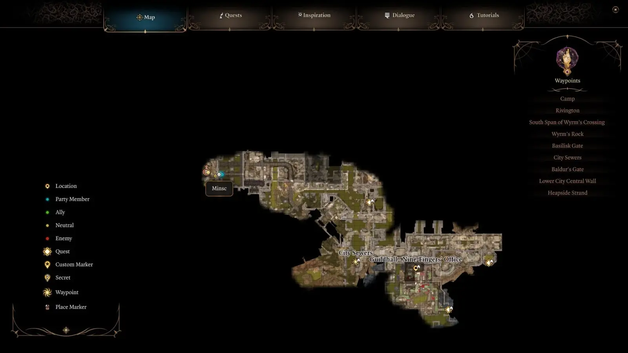Click the quest marker in northern sewers area

click(x=369, y=202)
